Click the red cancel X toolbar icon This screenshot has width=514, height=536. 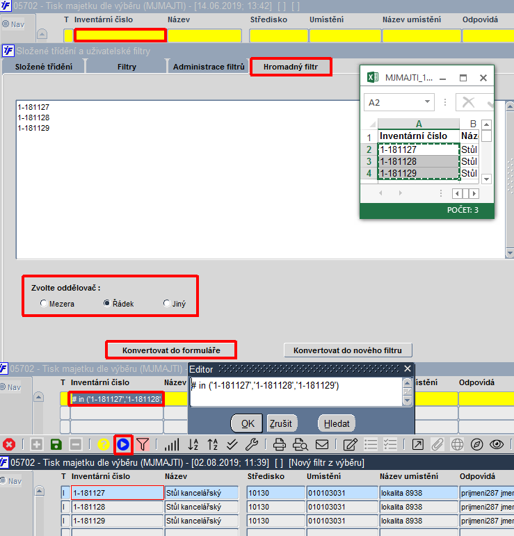pyautogui.click(x=9, y=444)
